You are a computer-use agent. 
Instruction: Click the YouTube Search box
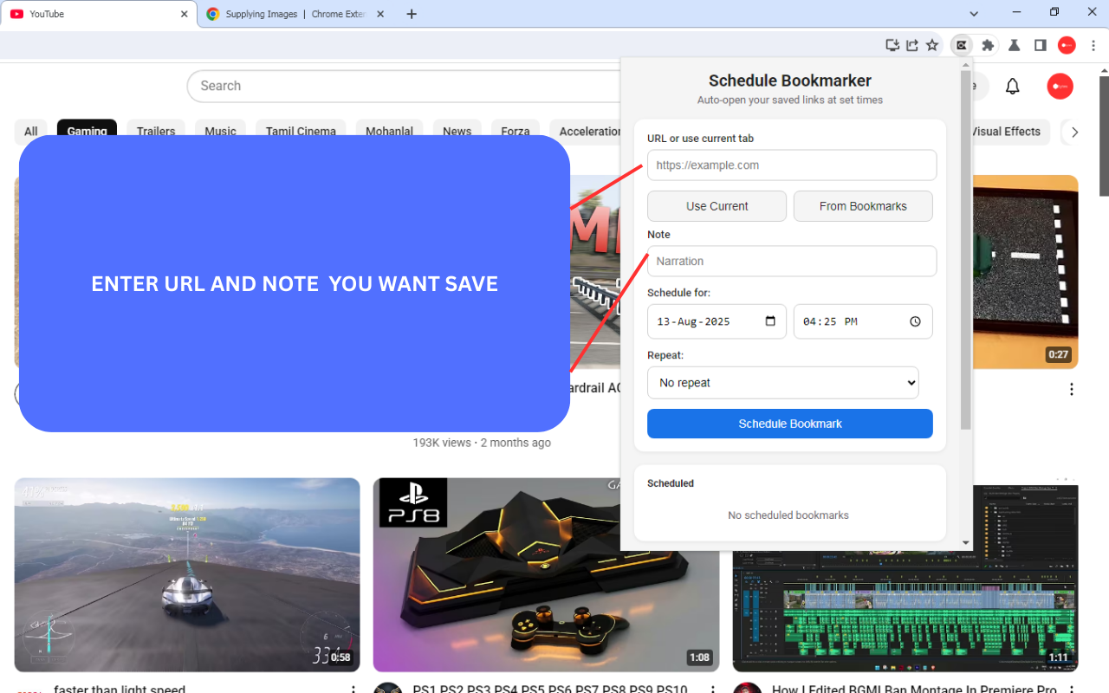coord(404,86)
